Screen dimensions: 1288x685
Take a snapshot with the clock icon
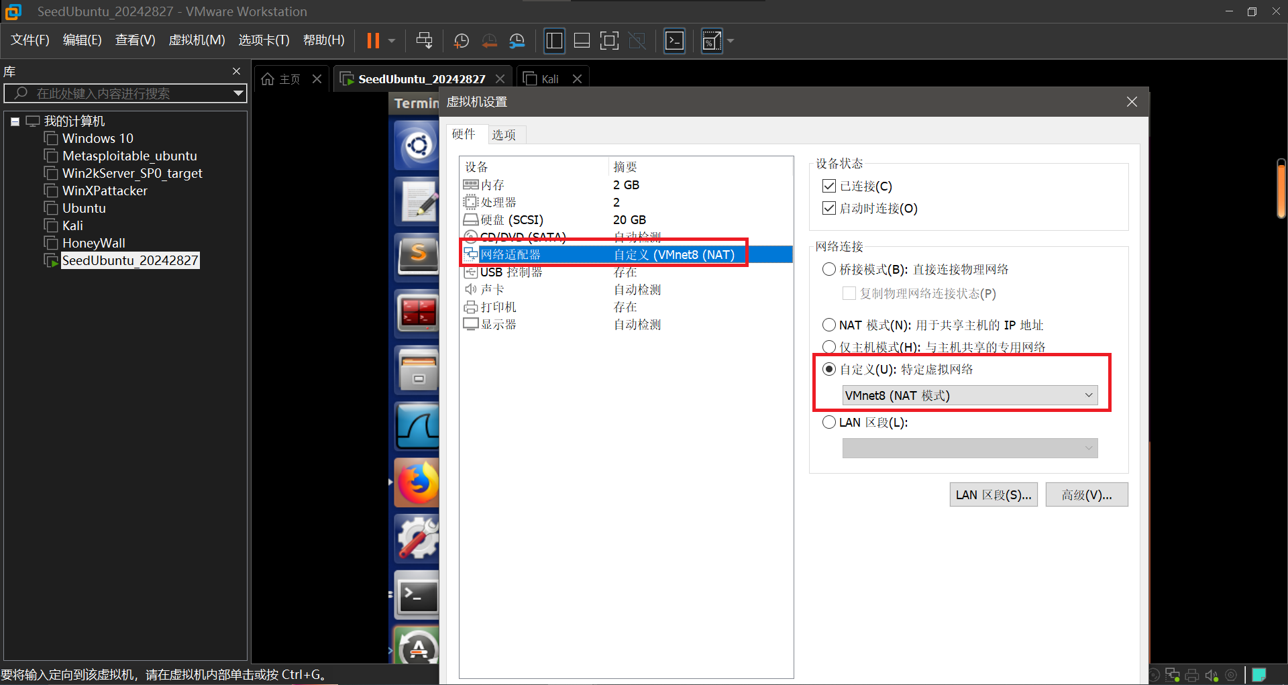(x=462, y=41)
